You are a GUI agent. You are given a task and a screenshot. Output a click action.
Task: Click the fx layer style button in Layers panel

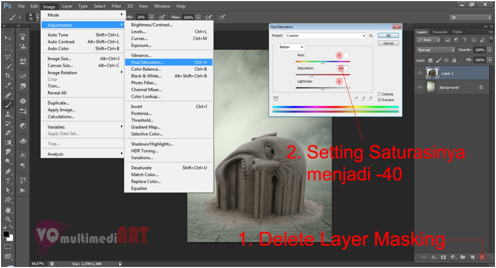click(x=434, y=257)
